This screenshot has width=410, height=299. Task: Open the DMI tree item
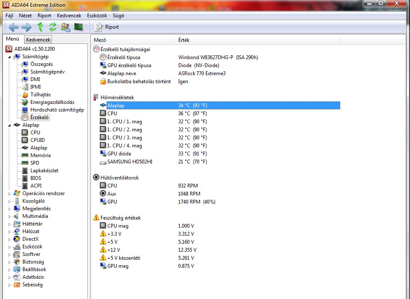click(35, 79)
